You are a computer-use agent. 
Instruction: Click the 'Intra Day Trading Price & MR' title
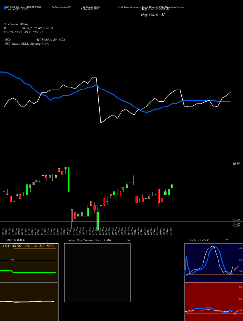coord(89,240)
